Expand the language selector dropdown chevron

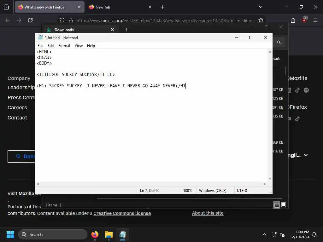(306, 155)
